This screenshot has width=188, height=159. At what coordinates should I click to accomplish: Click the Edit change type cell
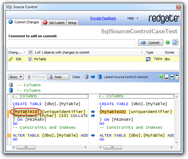(18, 59)
